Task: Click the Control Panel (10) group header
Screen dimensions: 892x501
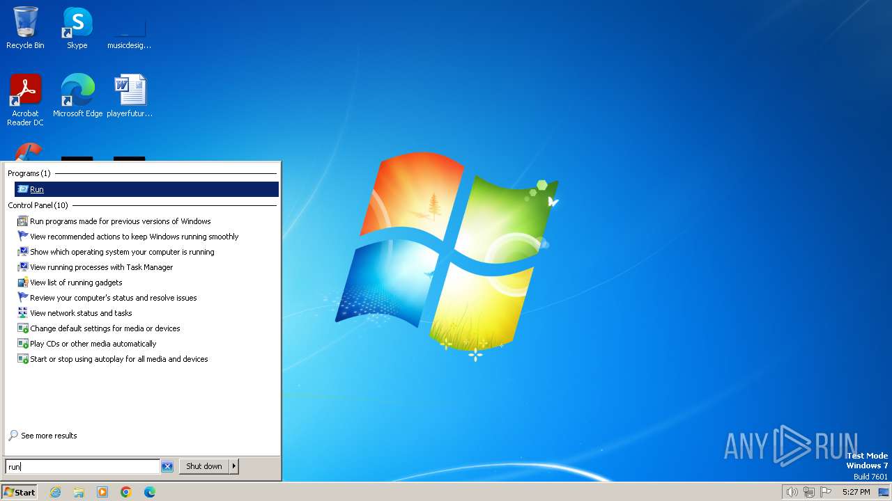Action: point(38,205)
